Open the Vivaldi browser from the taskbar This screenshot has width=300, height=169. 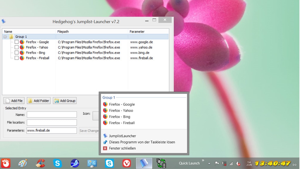(x=127, y=163)
